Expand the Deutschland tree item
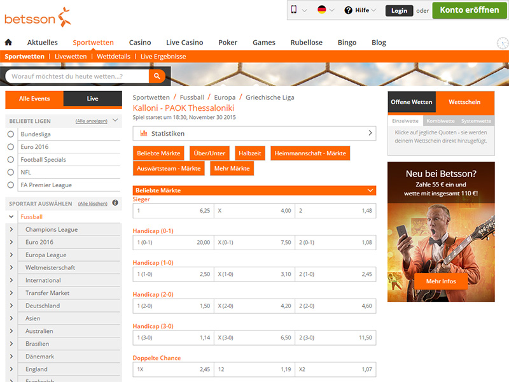The width and height of the screenshot is (509, 382). [11, 306]
